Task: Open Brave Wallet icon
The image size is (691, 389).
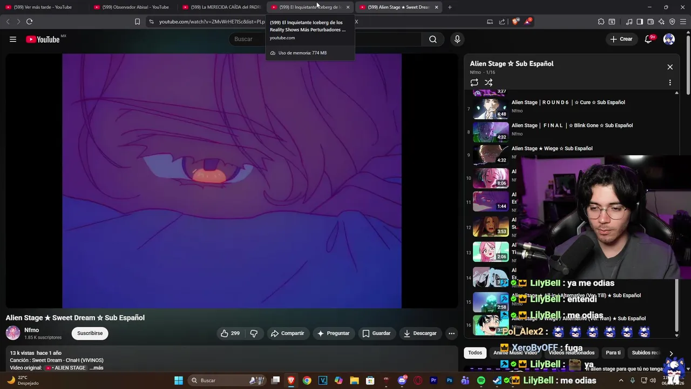Action: tap(651, 22)
